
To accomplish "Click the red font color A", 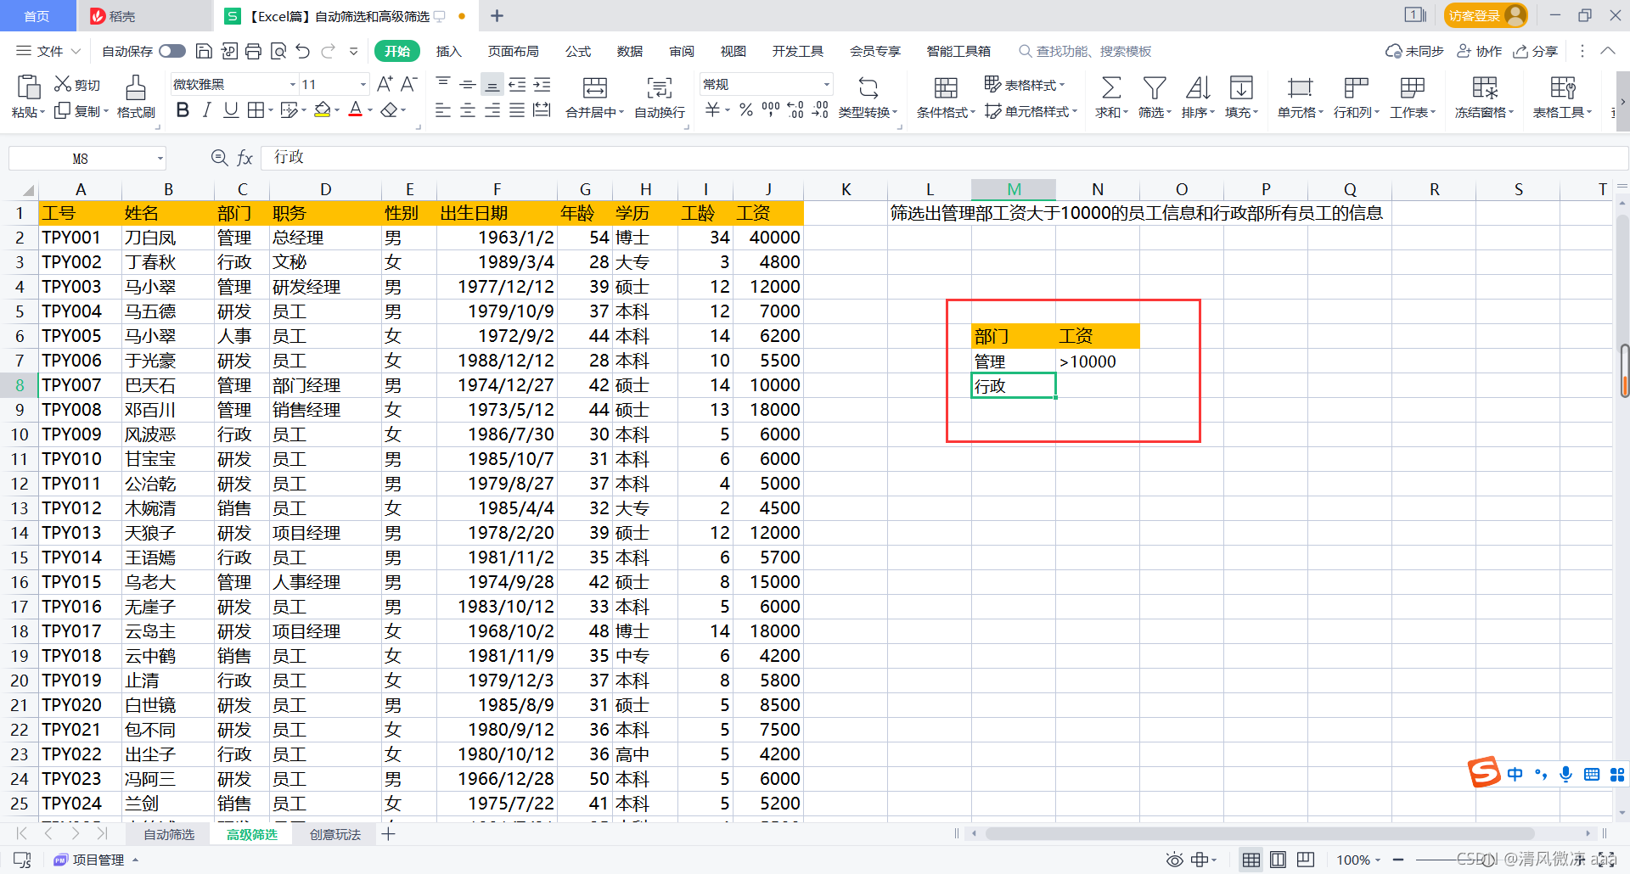I will pyautogui.click(x=356, y=110).
